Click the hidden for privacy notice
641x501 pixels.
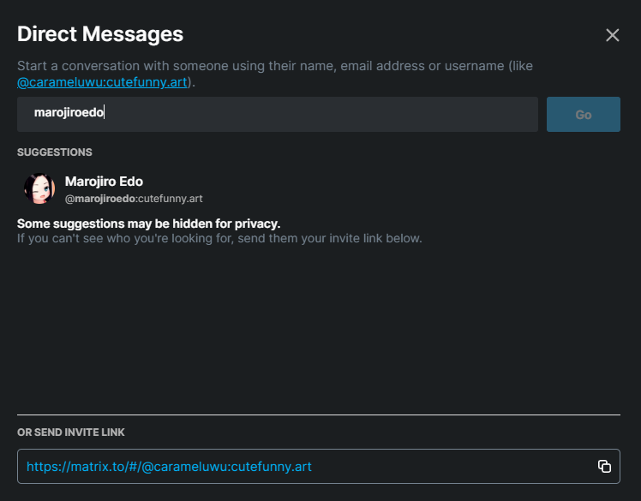tap(149, 224)
